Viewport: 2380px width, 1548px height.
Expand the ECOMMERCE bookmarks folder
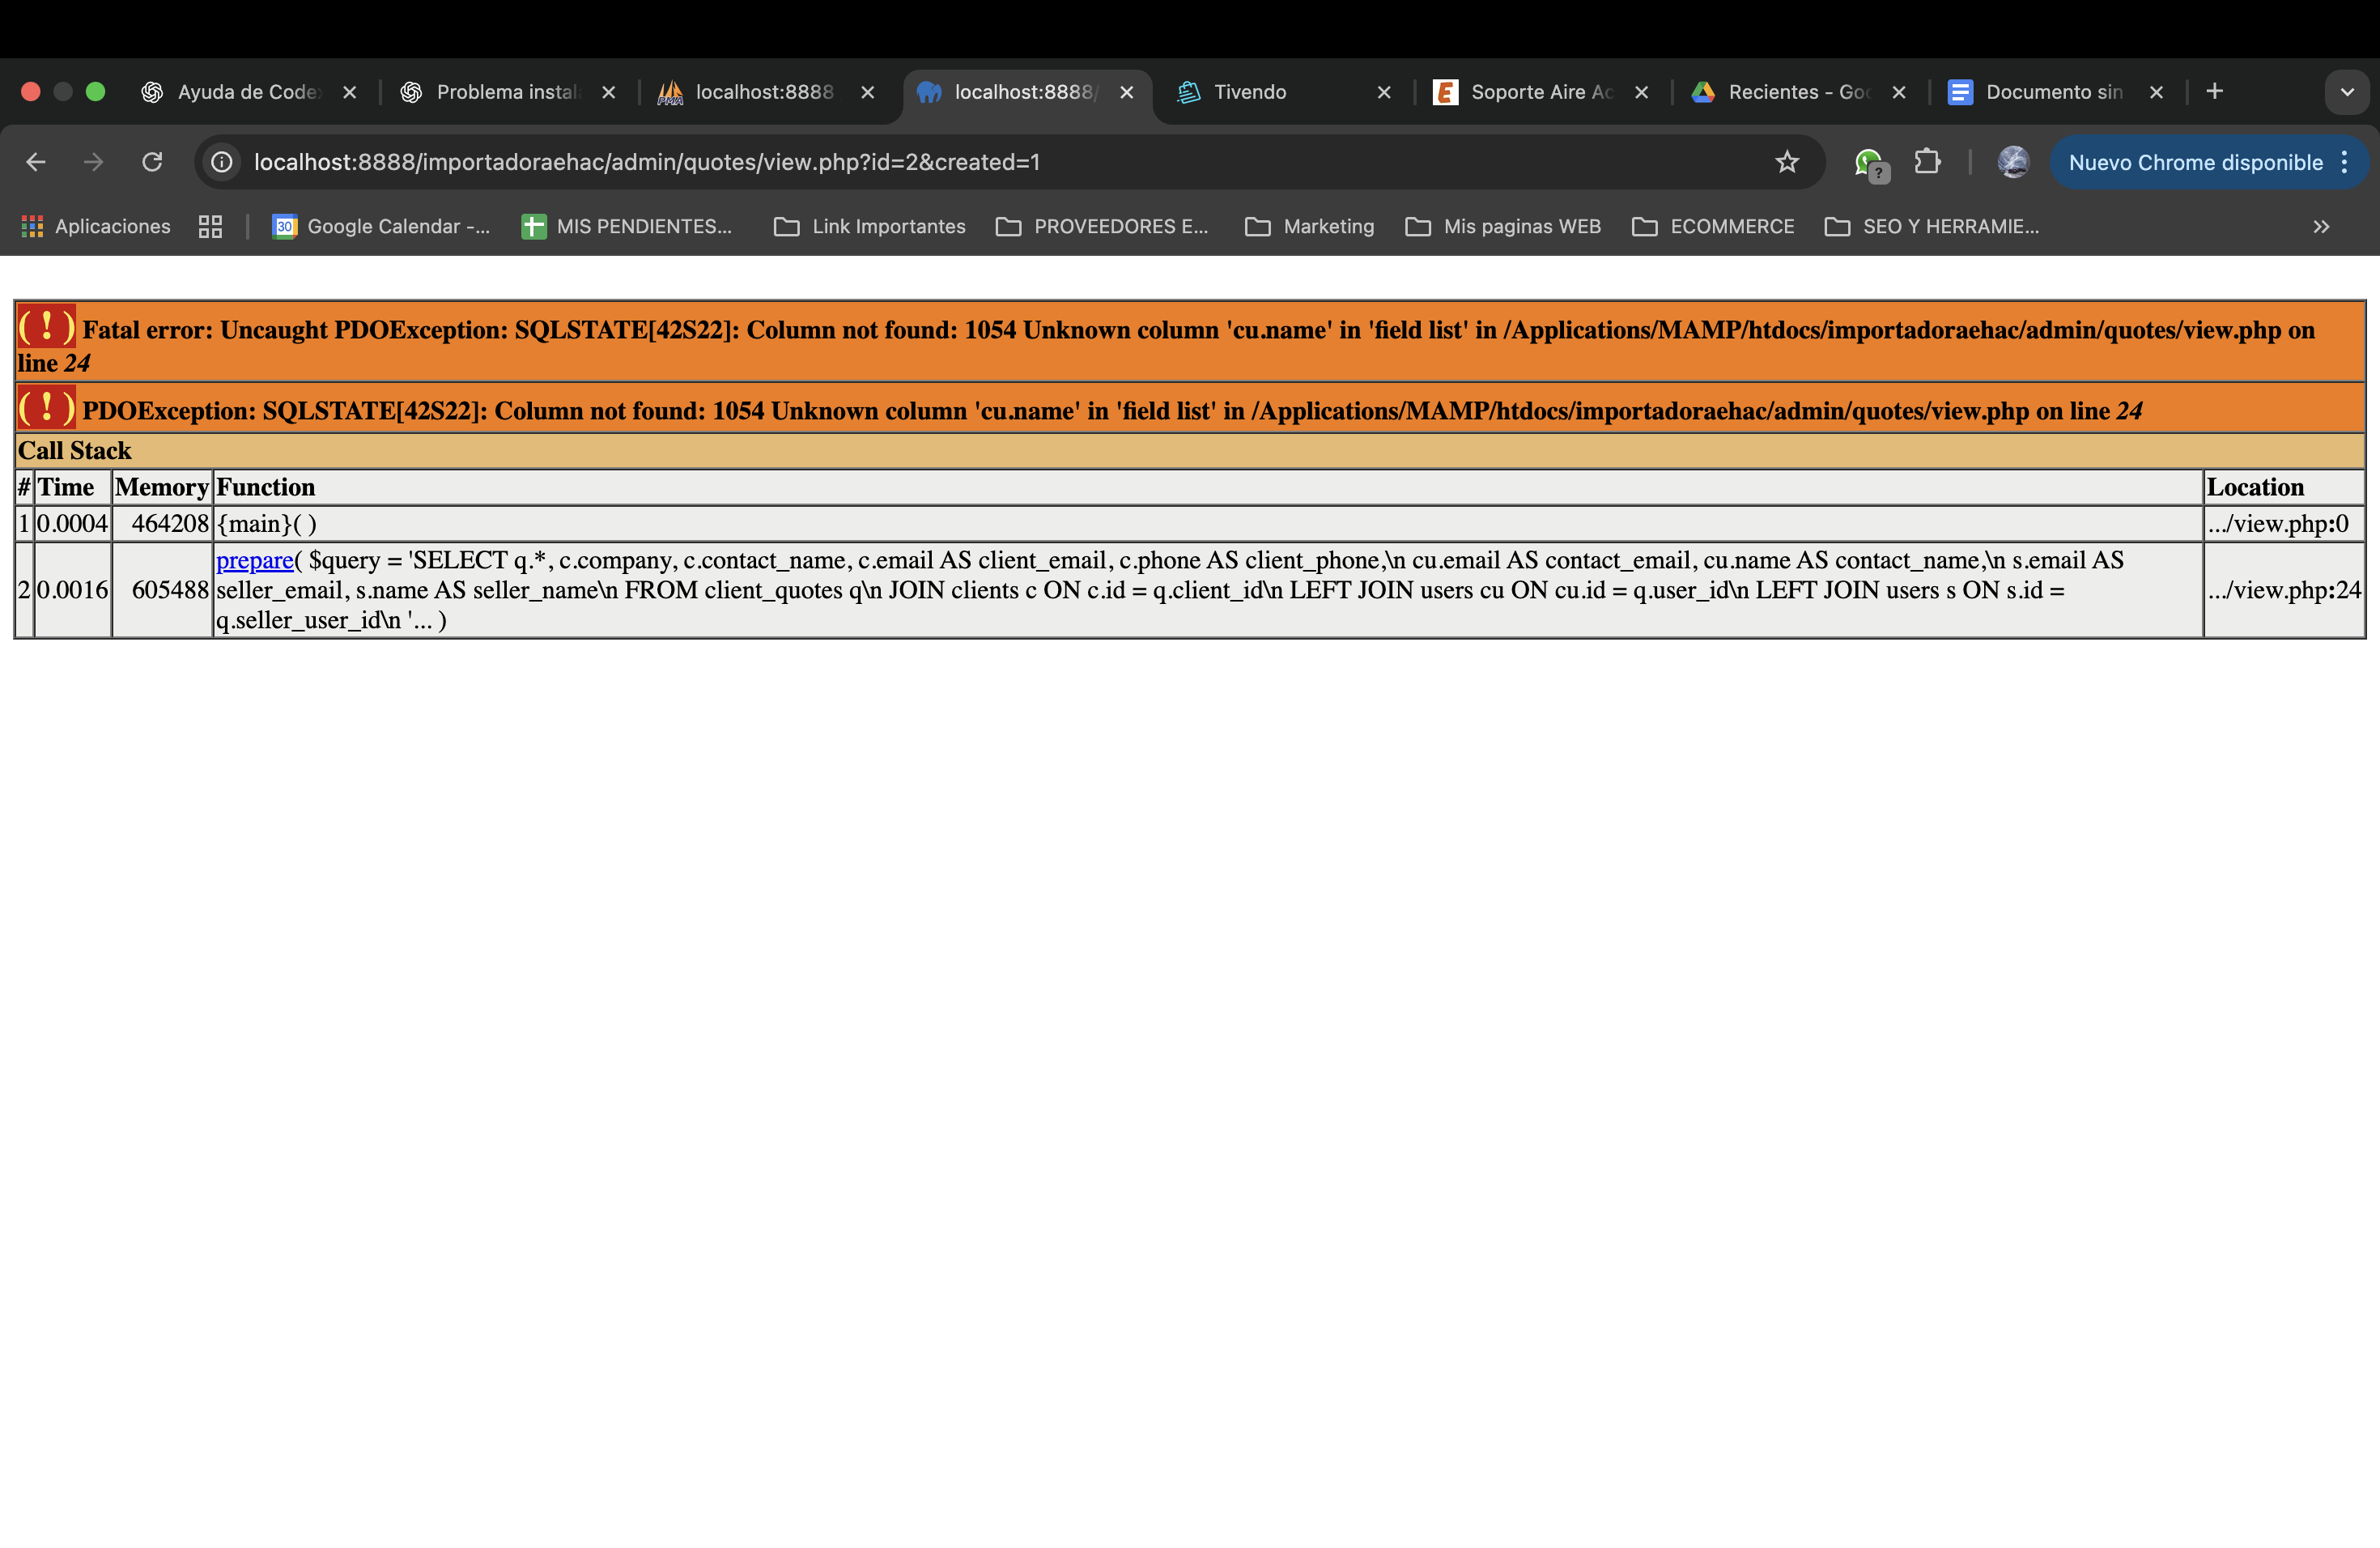click(x=1713, y=227)
